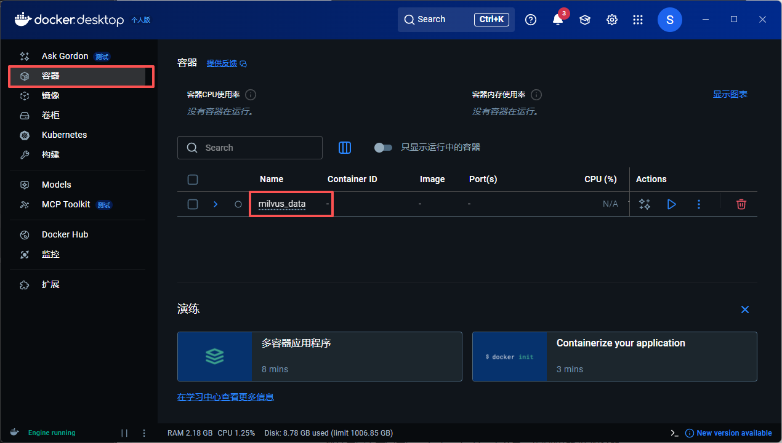Click the RAM 2.18 GB status
This screenshot has width=782, height=443.
190,433
